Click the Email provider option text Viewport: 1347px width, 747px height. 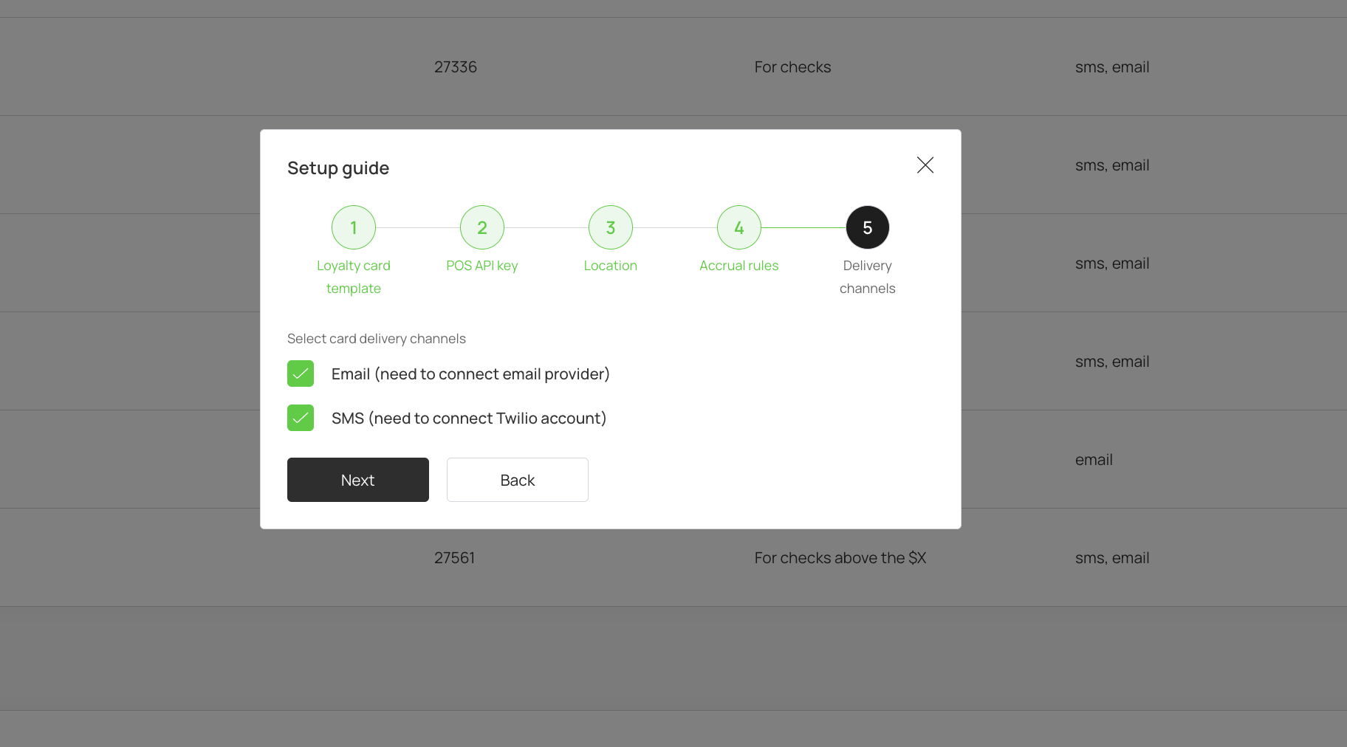coord(470,374)
